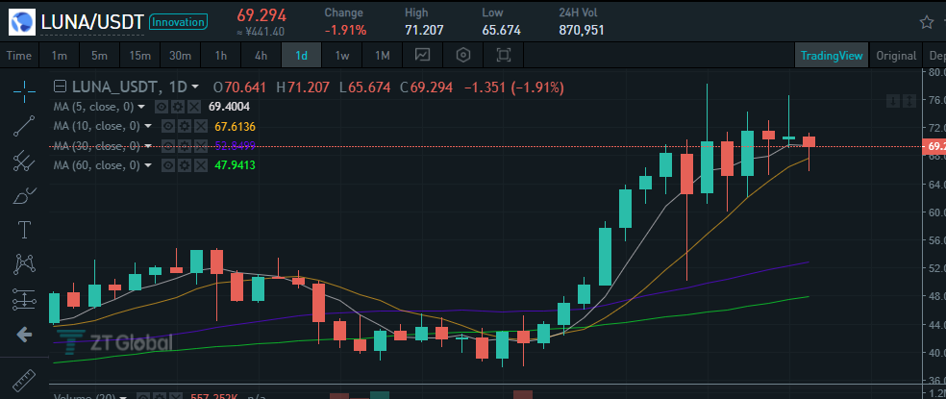
Task: Expand the MA (30, close, 0) dropdown
Action: coord(148,145)
